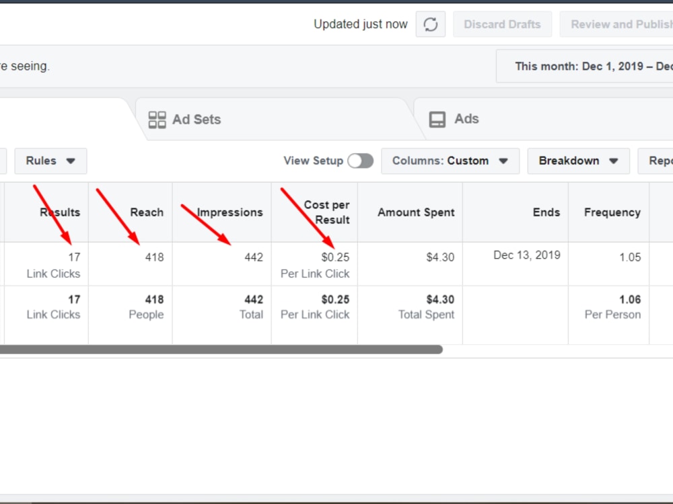Click the refresh icon next to Updated just now
Viewport: 673px width, 504px height.
(431, 24)
